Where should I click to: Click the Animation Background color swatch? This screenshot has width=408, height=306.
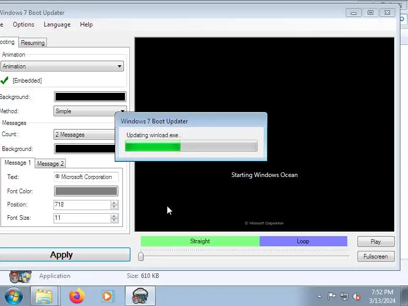tap(90, 97)
